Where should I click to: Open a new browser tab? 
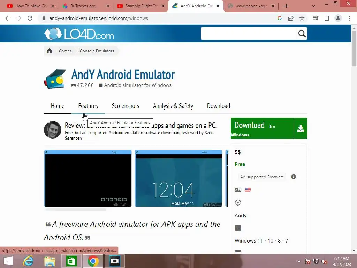(286, 6)
